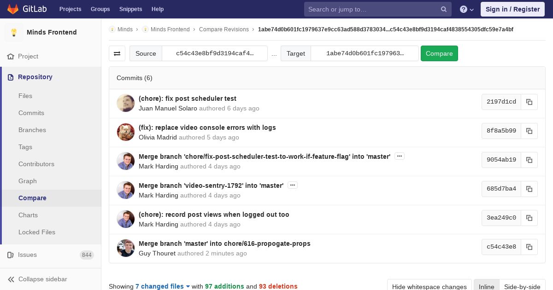Click the swap revisions arrows button
The image size is (553, 290).
[117, 53]
